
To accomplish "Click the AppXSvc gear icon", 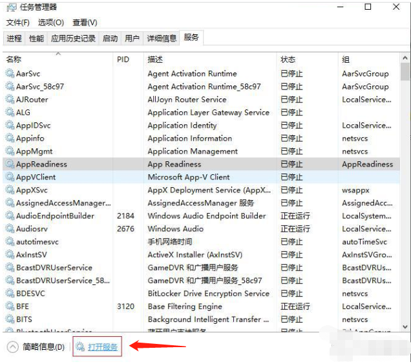I will pos(10,190).
